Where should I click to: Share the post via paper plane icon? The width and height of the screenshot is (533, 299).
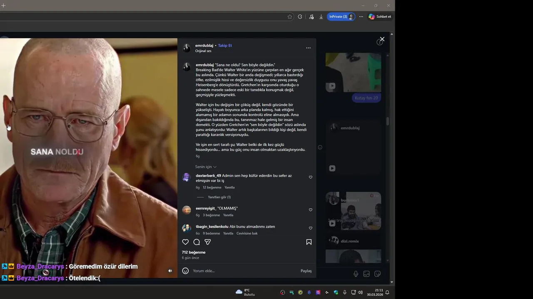pyautogui.click(x=208, y=242)
